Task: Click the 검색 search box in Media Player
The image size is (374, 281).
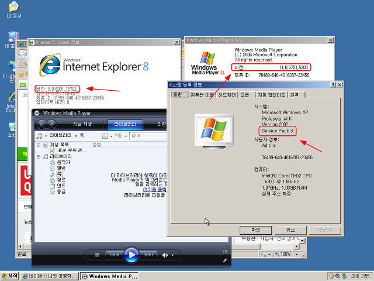Action: coord(148,136)
